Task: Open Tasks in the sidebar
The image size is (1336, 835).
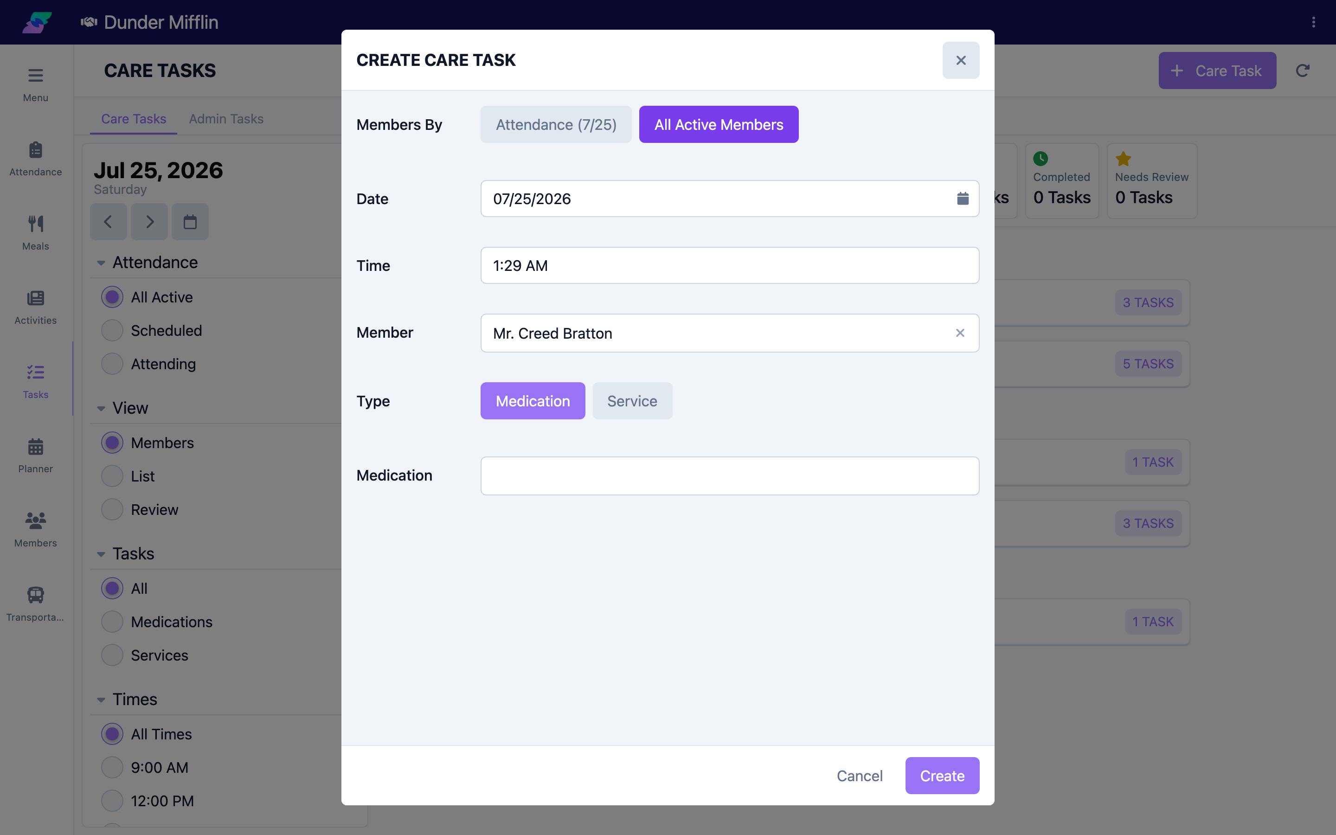Action: click(35, 381)
